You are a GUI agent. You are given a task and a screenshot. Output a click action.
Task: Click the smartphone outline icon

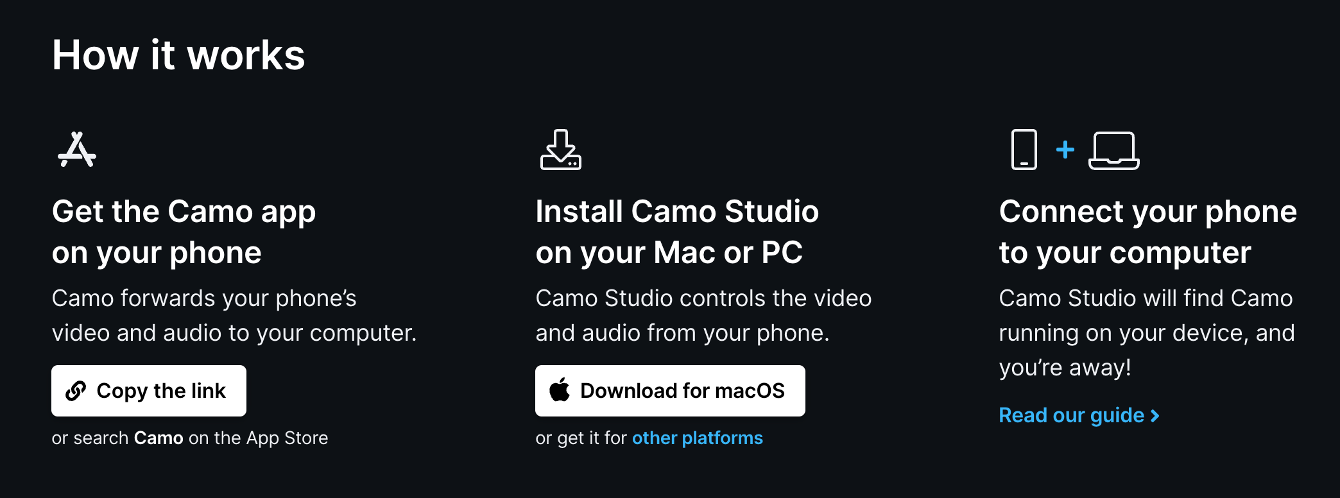1024,150
